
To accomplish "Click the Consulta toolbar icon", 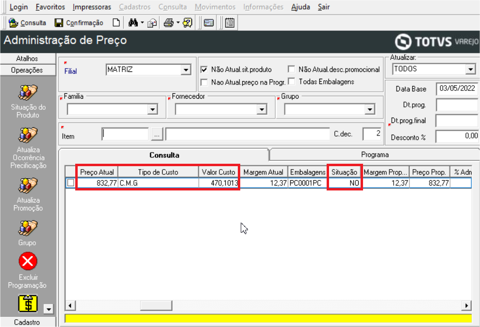I will click(14, 23).
